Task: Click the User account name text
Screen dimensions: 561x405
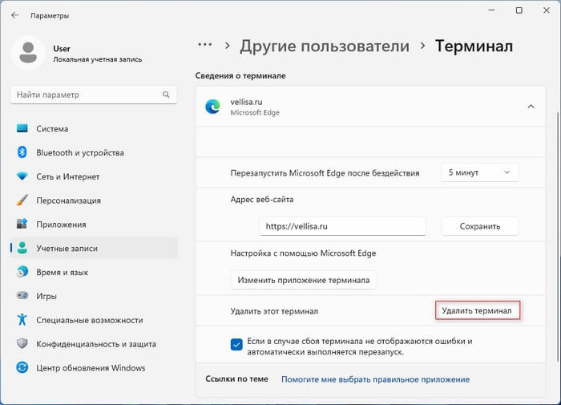Action: [x=62, y=48]
